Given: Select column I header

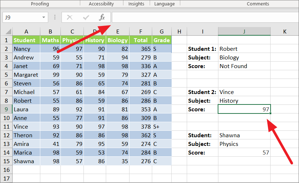Looking at the screenshot, I should coord(203,31).
